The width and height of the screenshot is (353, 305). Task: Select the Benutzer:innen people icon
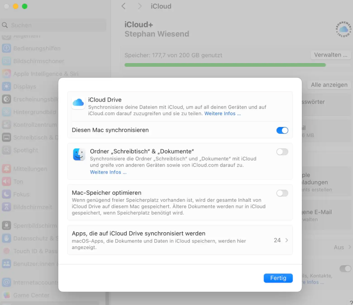[7, 264]
